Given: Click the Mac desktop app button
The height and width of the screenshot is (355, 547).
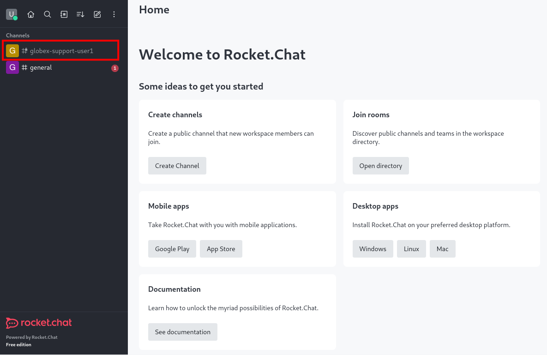Looking at the screenshot, I should [x=442, y=249].
